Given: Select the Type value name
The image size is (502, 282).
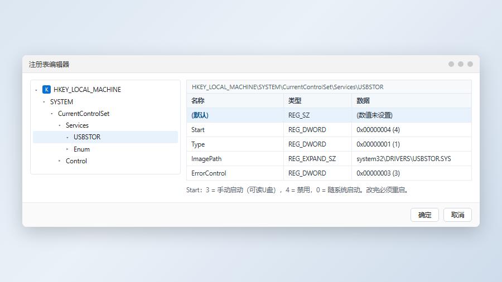Looking at the screenshot, I should pyautogui.click(x=198, y=144).
